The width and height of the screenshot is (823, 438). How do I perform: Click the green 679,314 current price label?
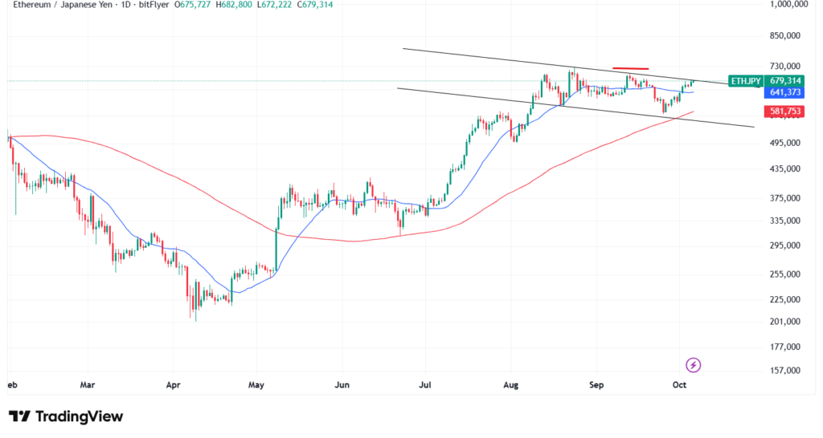tap(784, 80)
